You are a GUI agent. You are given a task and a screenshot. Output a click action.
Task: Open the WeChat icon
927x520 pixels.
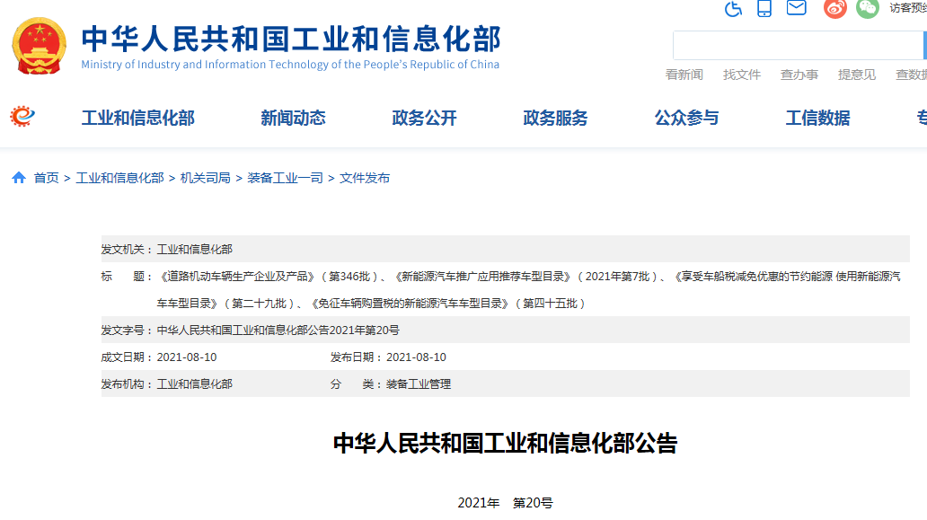[868, 8]
